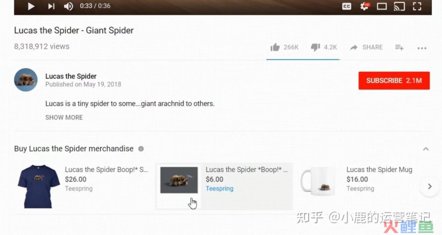The image size is (442, 235).
Task: Toggle closed captions
Action: point(346,6)
